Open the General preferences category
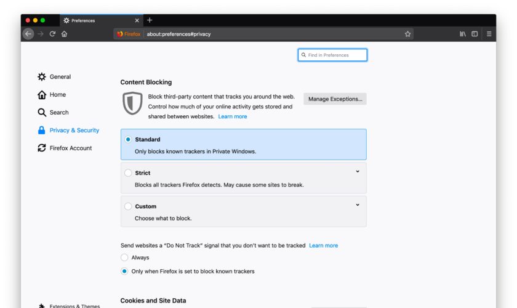Screen dimensions: 517x308 click(x=60, y=77)
